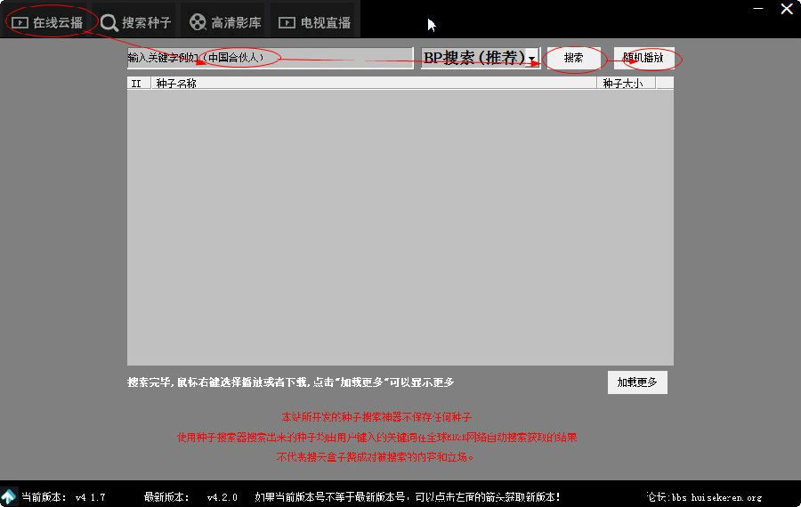Screen dimensions: 801x507
Task: Click the ID column header
Action: click(x=139, y=84)
